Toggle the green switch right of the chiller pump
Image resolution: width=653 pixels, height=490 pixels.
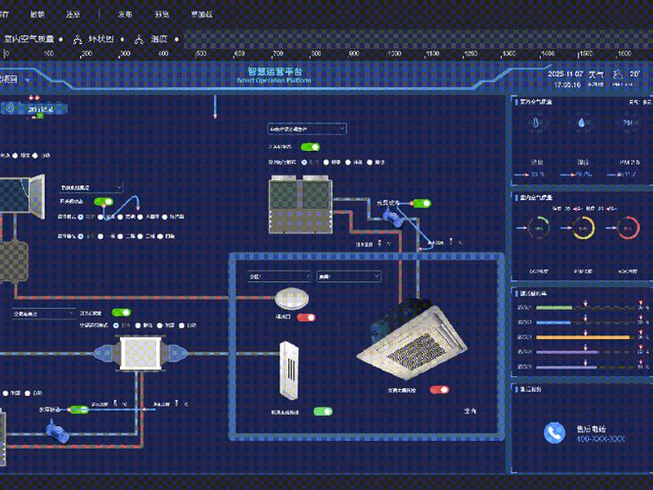click(421, 203)
